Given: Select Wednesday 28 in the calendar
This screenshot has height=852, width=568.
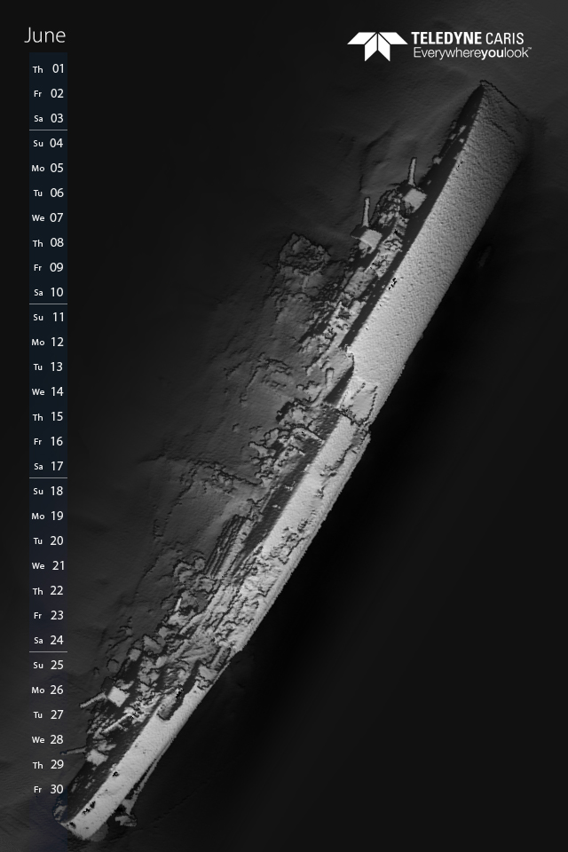Looking at the screenshot, I should point(49,739).
